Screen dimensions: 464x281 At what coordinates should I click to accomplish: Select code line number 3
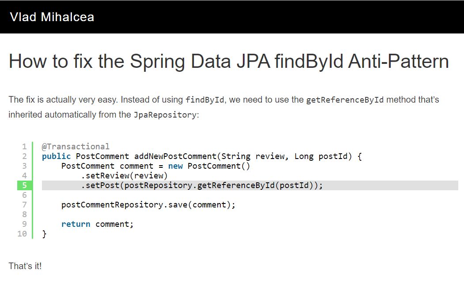point(24,166)
